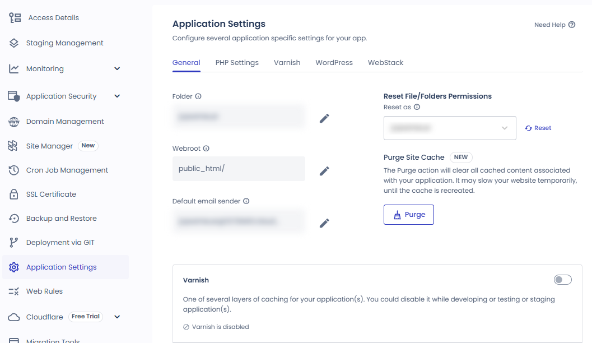
Task: Edit the Webroot with pencil icon
Action: [x=324, y=171]
